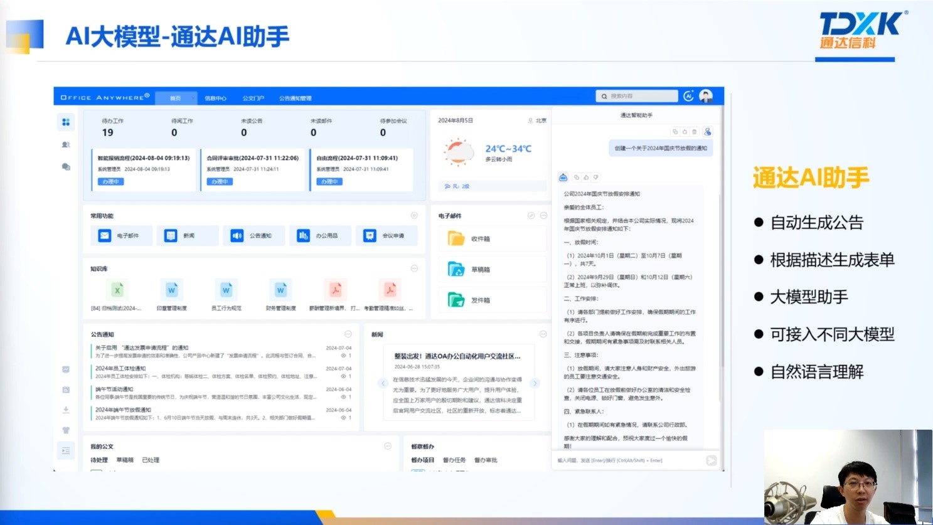
Task: Open the PDF file 考勤管理精准如丝
Action: (x=390, y=295)
